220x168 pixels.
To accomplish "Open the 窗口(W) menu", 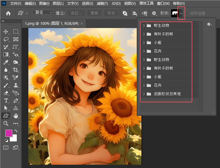I will tap(163, 3).
